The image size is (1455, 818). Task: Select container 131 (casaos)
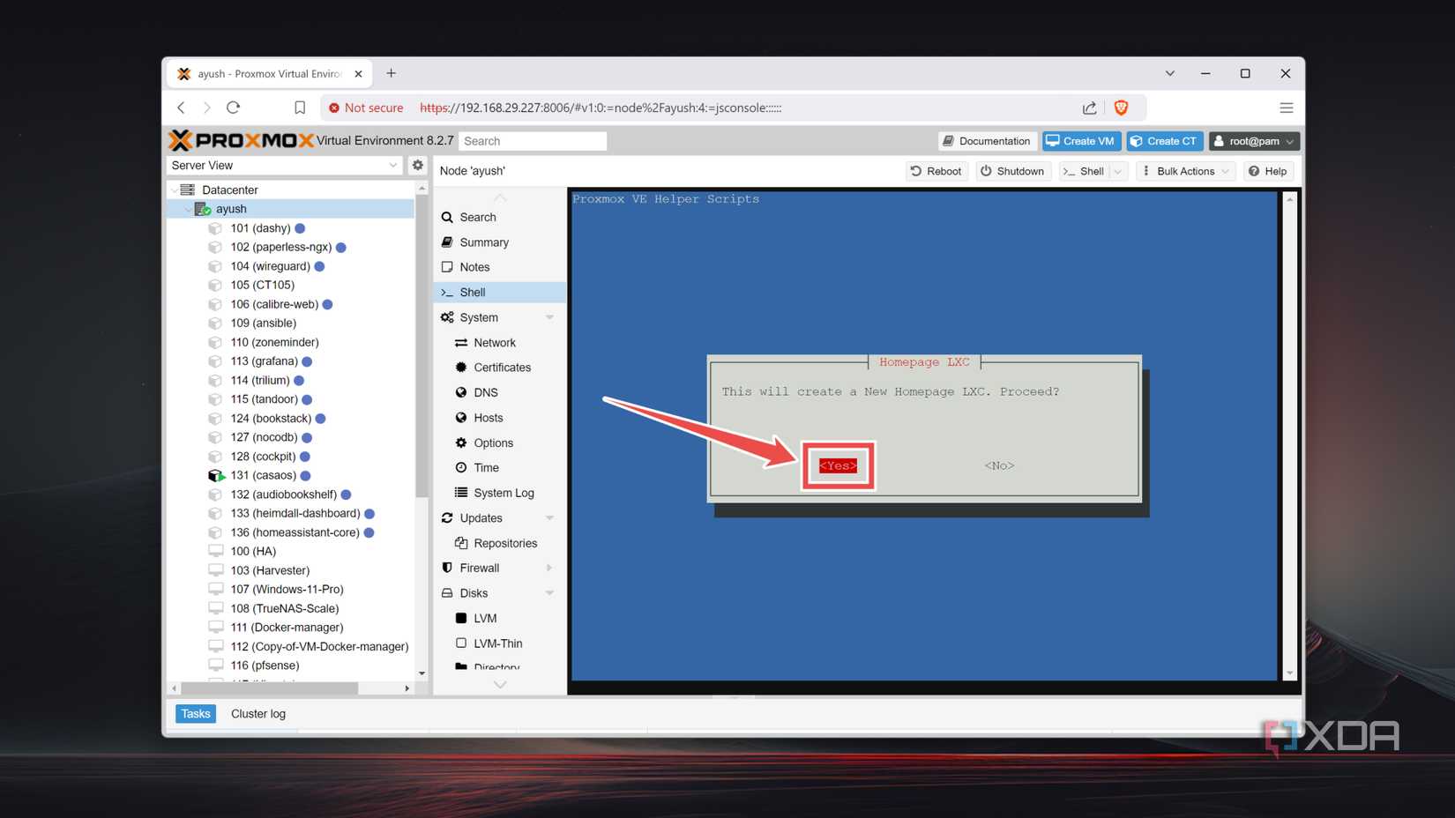click(x=263, y=475)
